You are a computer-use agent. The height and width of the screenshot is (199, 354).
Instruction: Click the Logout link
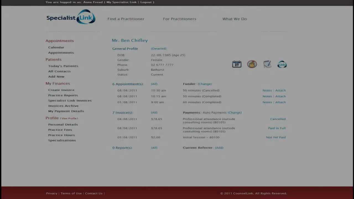click(146, 2)
